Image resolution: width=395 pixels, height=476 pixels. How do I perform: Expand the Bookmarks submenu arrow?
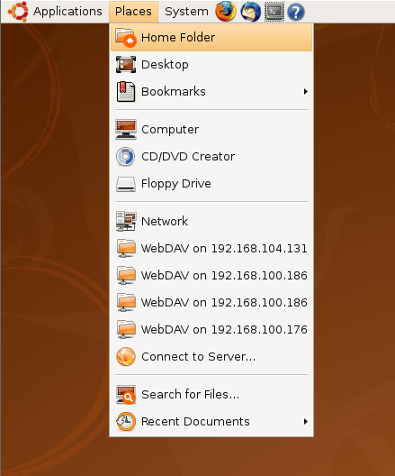[x=306, y=91]
